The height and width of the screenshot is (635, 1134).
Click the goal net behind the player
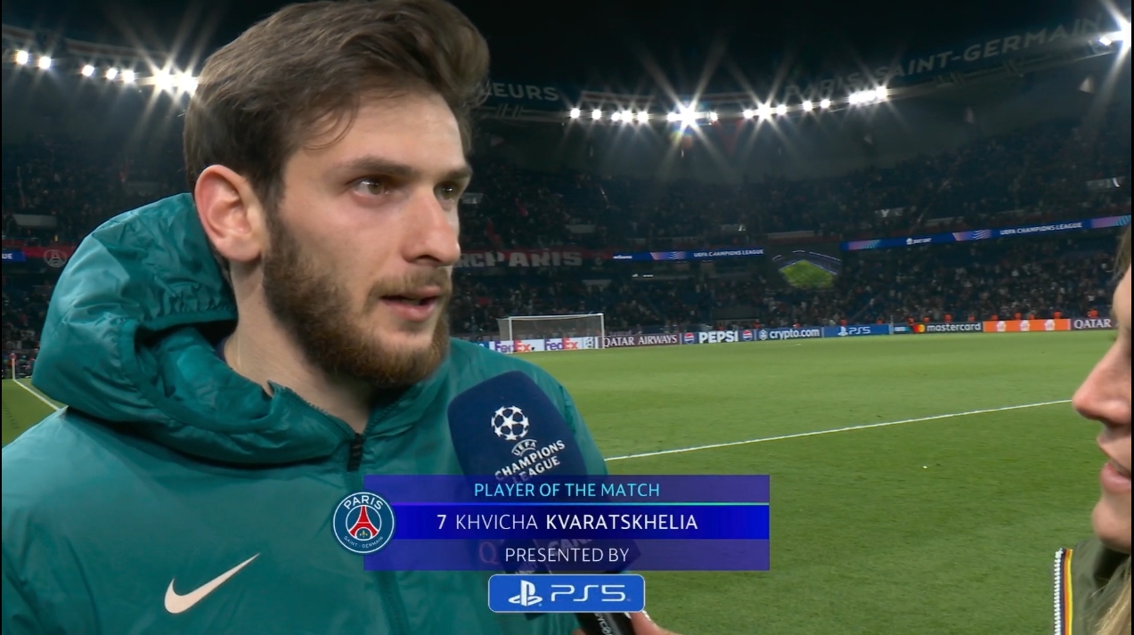[x=551, y=327]
